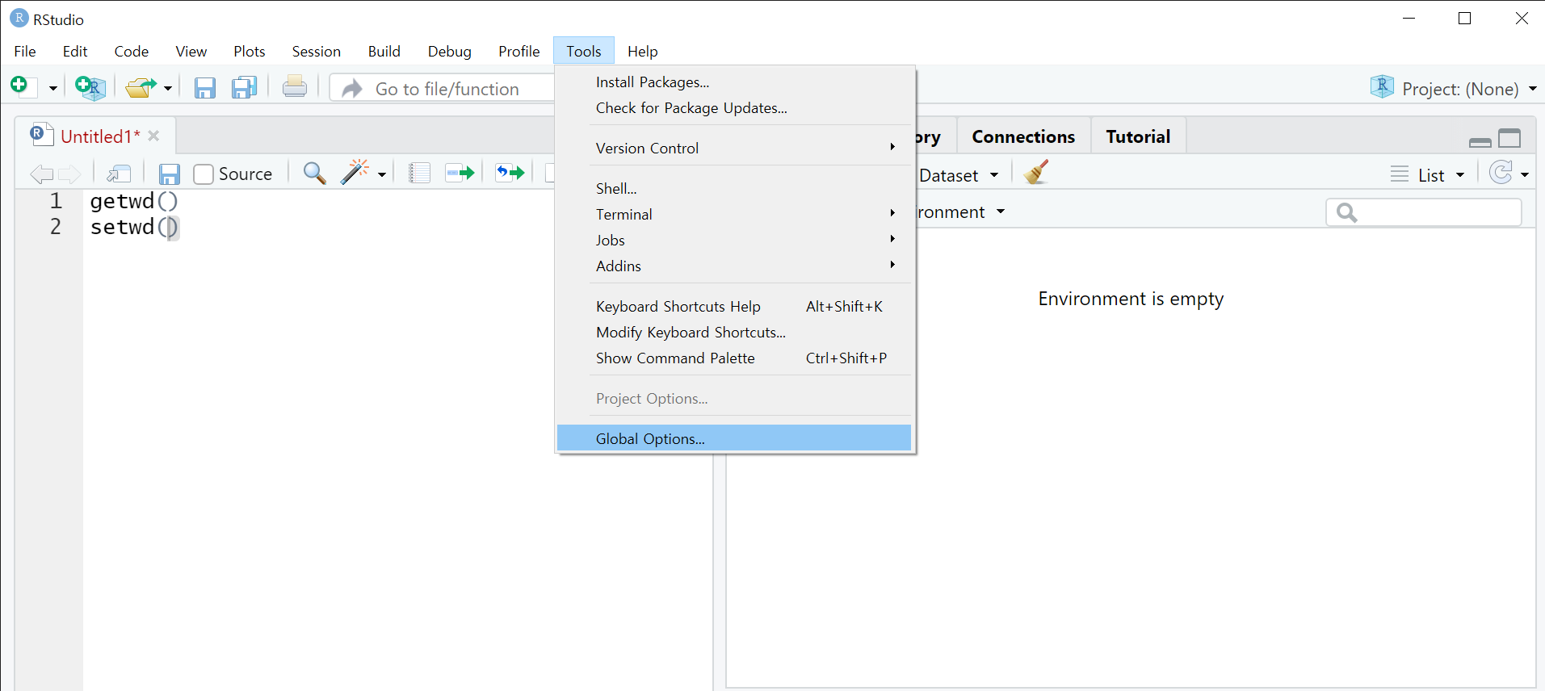Go back to previous source location
Image resolution: width=1545 pixels, height=691 pixels.
click(41, 174)
